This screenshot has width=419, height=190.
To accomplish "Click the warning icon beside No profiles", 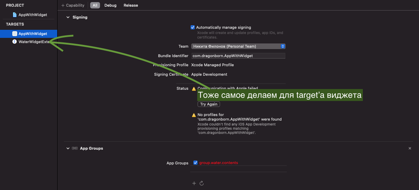I will click(x=194, y=115).
